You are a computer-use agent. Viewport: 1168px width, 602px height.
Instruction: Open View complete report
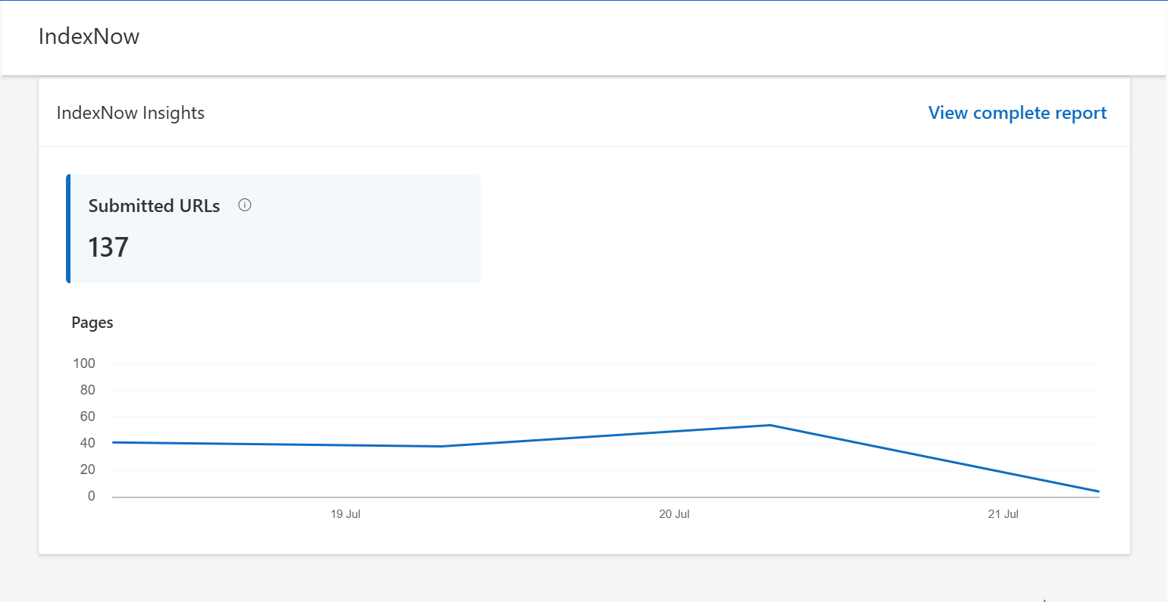click(x=1017, y=113)
